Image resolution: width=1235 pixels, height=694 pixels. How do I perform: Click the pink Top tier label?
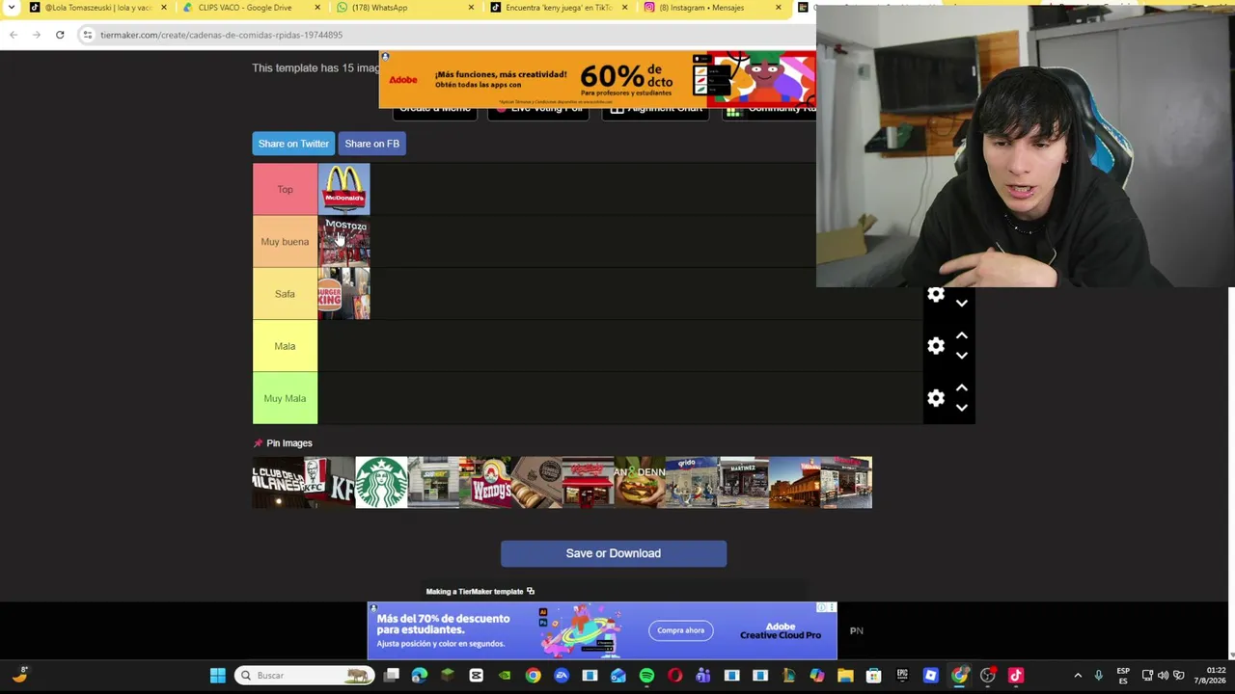tap(285, 189)
